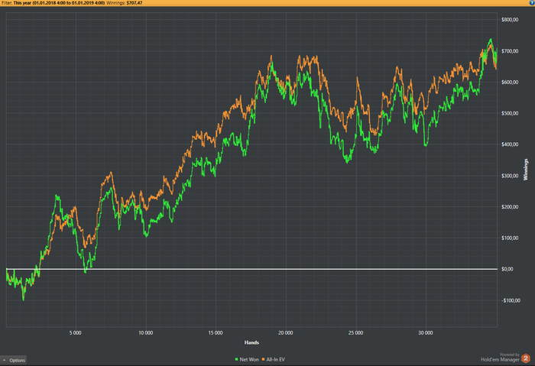Click the $400,00 axis label
Image resolution: width=535 pixels, height=366 pixels.
point(510,144)
